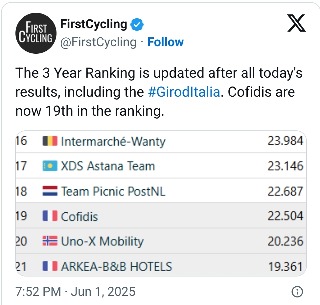
Task: Click the Kazakhstan flag beside XDS Astana
Action: (x=50, y=166)
